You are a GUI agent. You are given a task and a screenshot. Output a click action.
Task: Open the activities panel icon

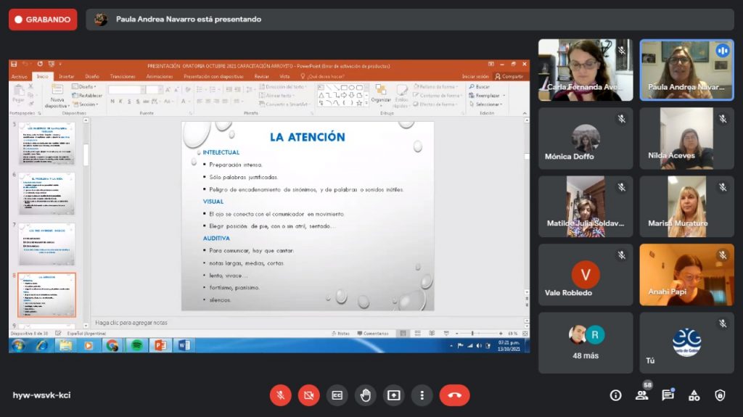pos(694,395)
